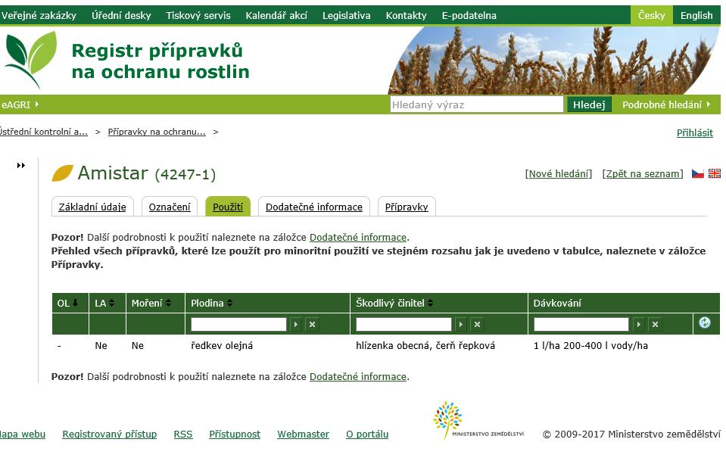This screenshot has width=726, height=461.
Task: Select English language in the top bar
Action: point(696,15)
